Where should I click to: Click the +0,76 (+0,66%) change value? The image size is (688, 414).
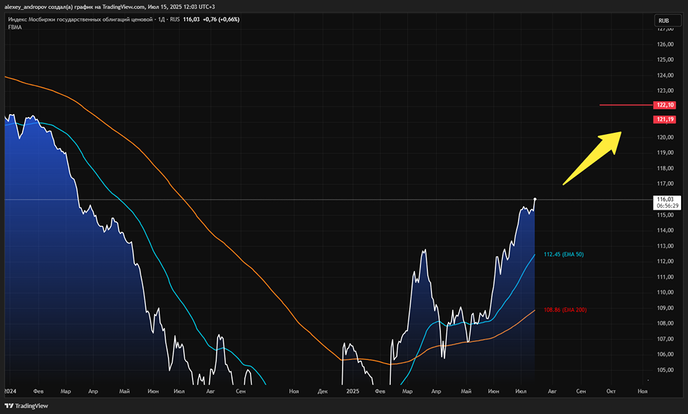point(221,19)
